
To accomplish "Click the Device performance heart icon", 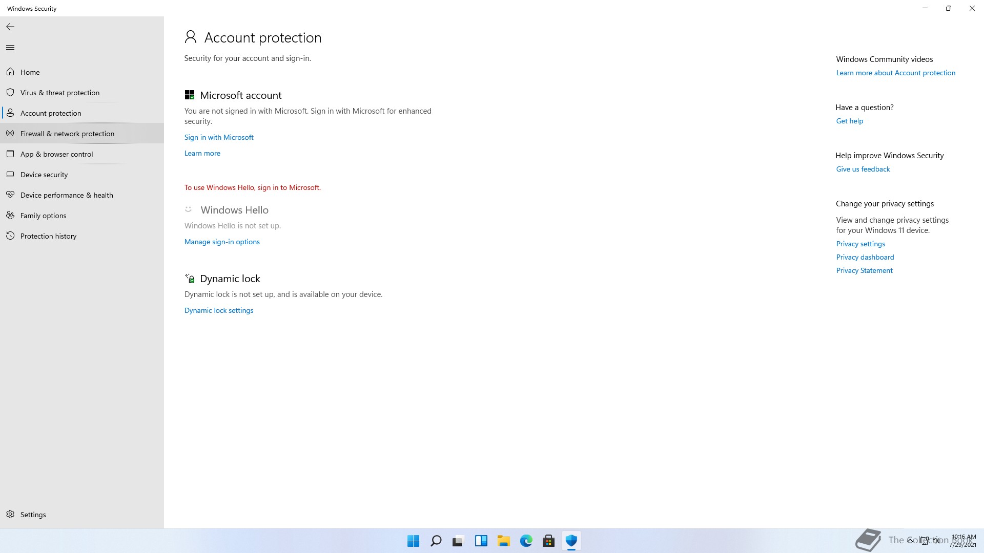I will click(x=10, y=195).
